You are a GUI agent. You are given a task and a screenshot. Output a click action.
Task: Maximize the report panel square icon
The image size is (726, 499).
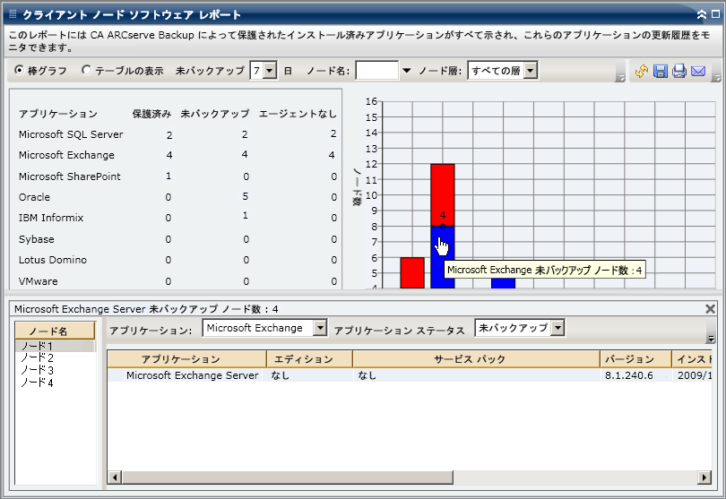click(715, 15)
